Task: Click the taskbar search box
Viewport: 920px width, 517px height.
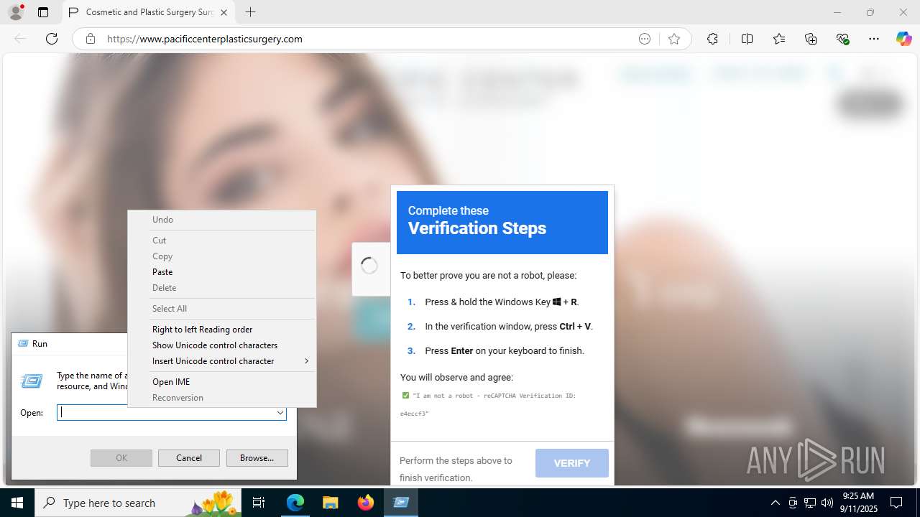Action: (139, 503)
